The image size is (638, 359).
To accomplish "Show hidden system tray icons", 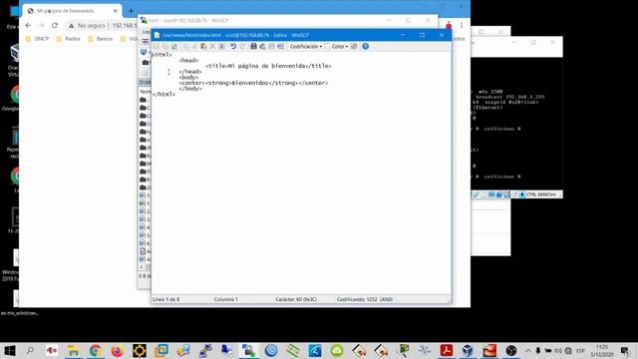I will coord(528,350).
